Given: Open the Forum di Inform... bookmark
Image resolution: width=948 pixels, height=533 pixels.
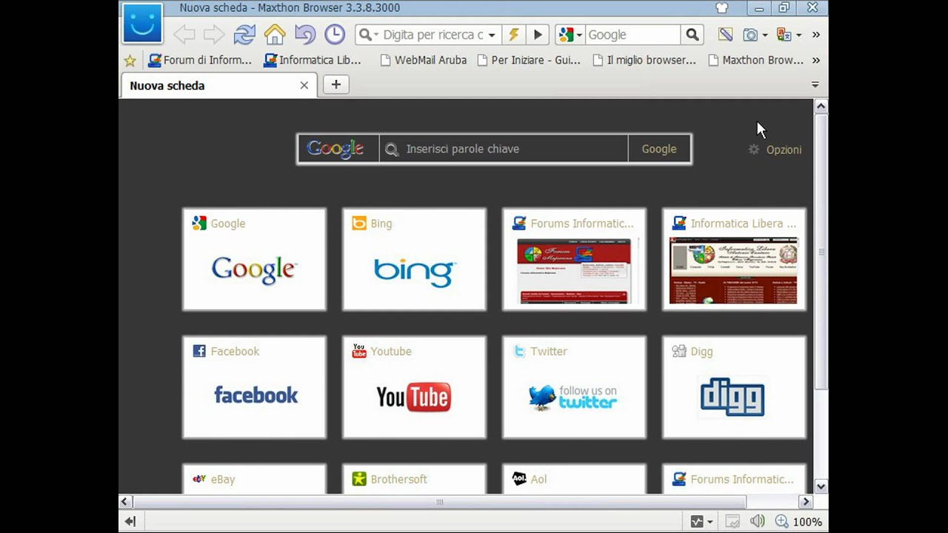Looking at the screenshot, I should coord(200,60).
